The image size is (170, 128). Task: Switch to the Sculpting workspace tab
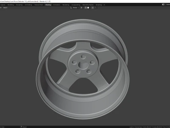19,5
